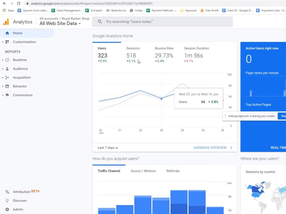
Task: Click the Realtime clock icon
Action: tap(7, 60)
